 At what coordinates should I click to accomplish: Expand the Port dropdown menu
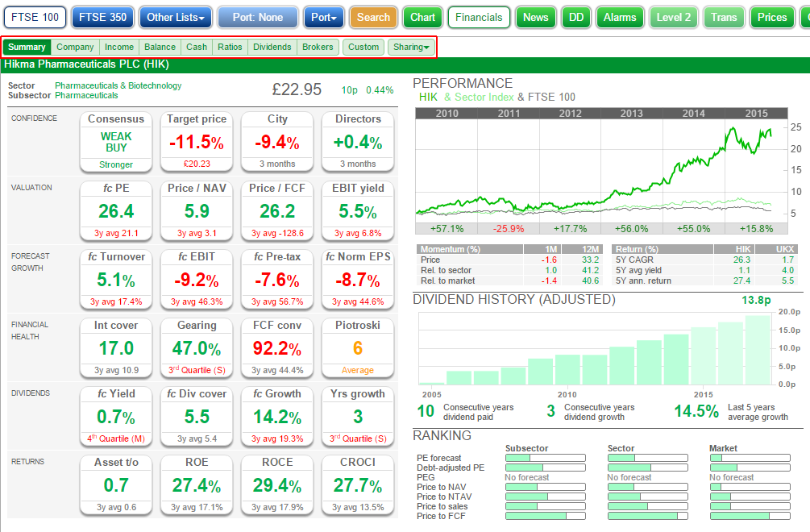(324, 17)
